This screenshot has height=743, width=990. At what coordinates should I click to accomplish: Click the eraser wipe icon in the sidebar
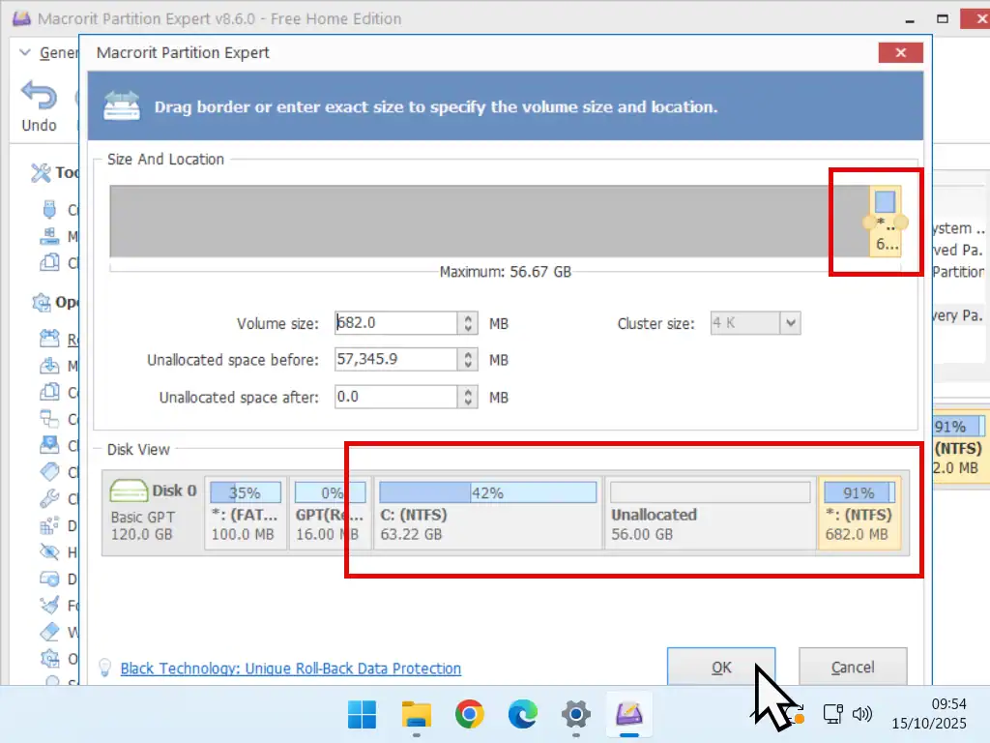(49, 632)
